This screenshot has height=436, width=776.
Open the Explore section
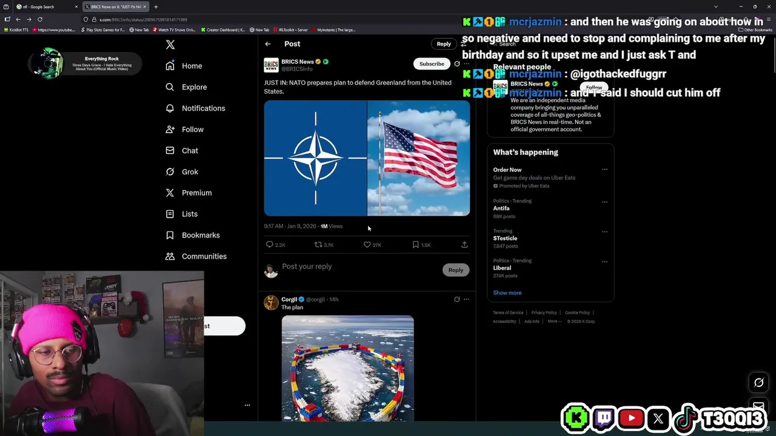(x=186, y=87)
